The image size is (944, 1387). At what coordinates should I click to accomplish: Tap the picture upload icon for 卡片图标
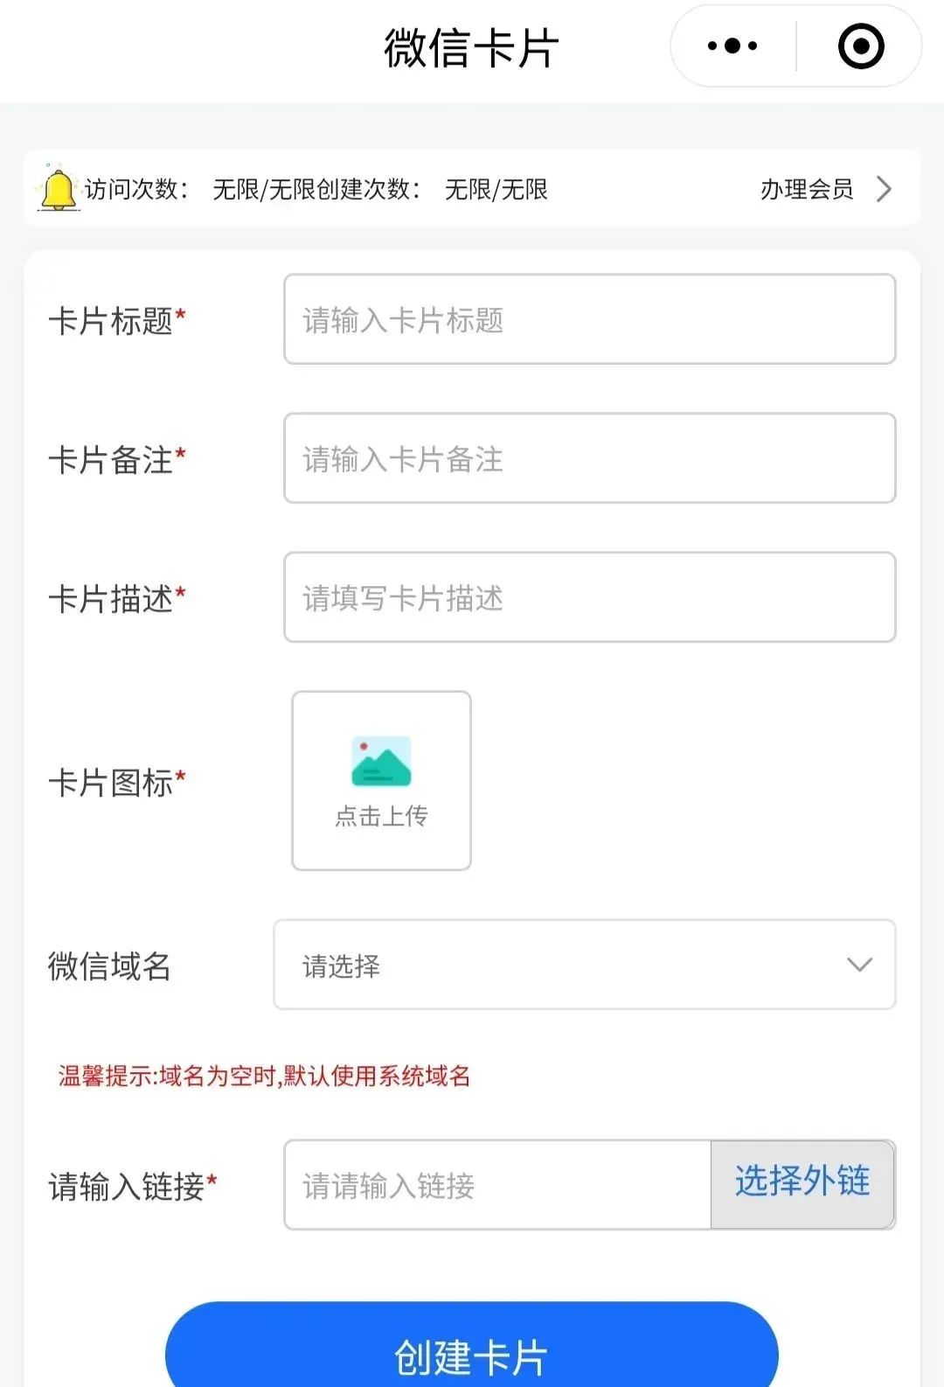tap(381, 761)
